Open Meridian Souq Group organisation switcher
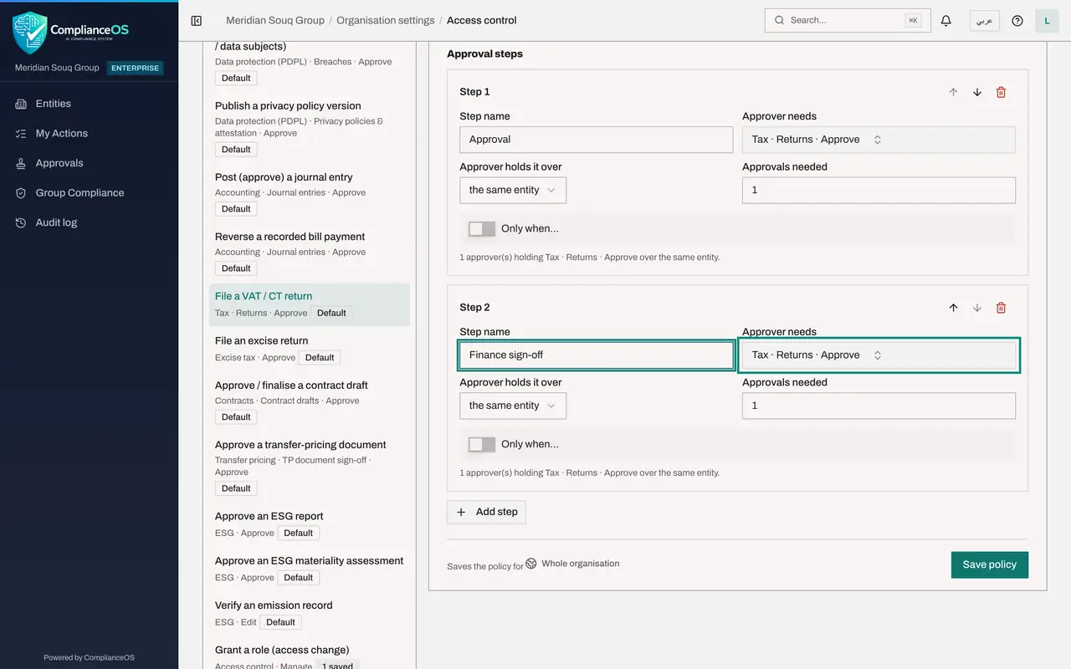The image size is (1071, 669). [x=89, y=68]
